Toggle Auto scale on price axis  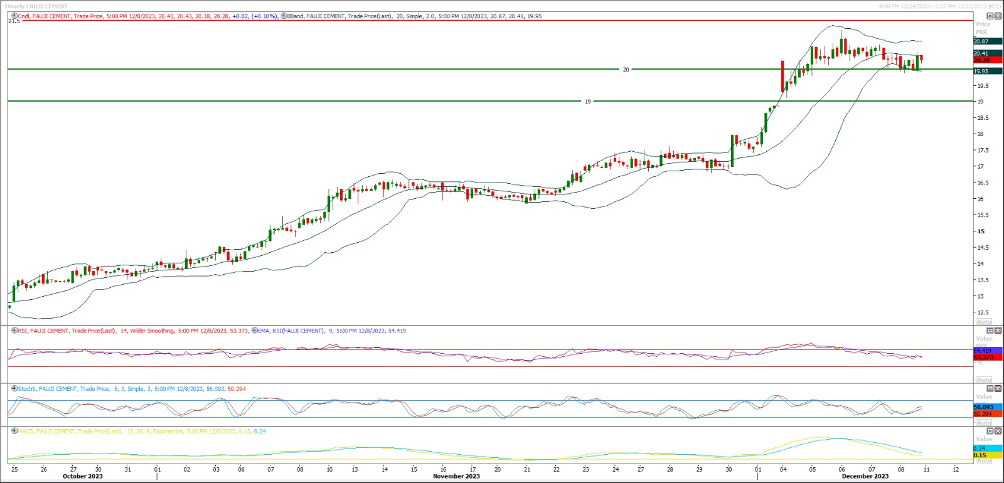click(984, 322)
